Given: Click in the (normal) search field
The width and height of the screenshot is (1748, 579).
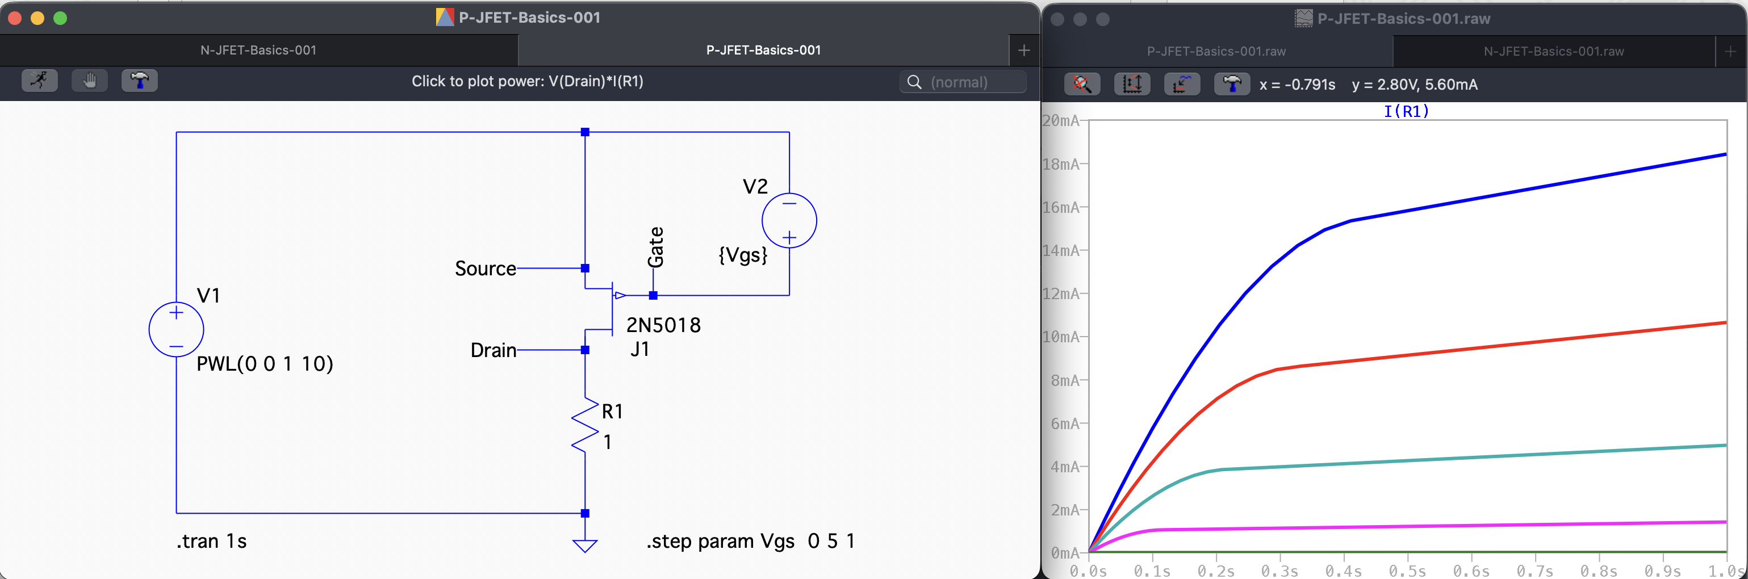Looking at the screenshot, I should [x=963, y=82].
